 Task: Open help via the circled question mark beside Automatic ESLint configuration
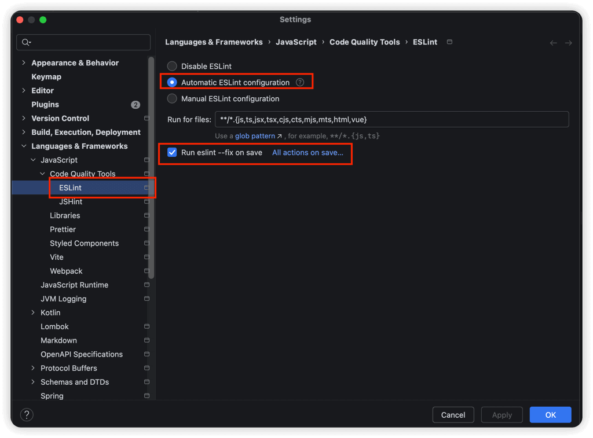coord(300,82)
